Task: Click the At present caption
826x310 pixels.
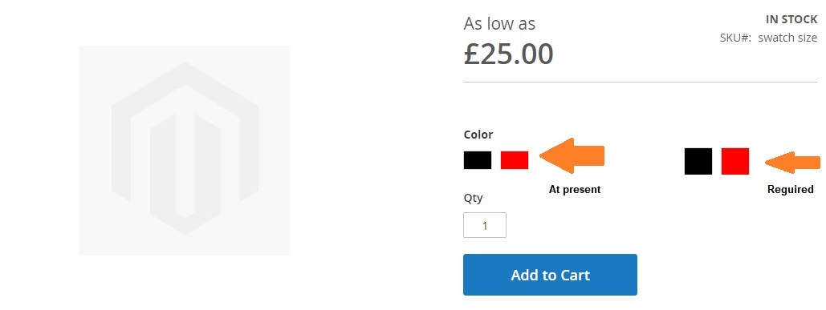Action: (575, 189)
